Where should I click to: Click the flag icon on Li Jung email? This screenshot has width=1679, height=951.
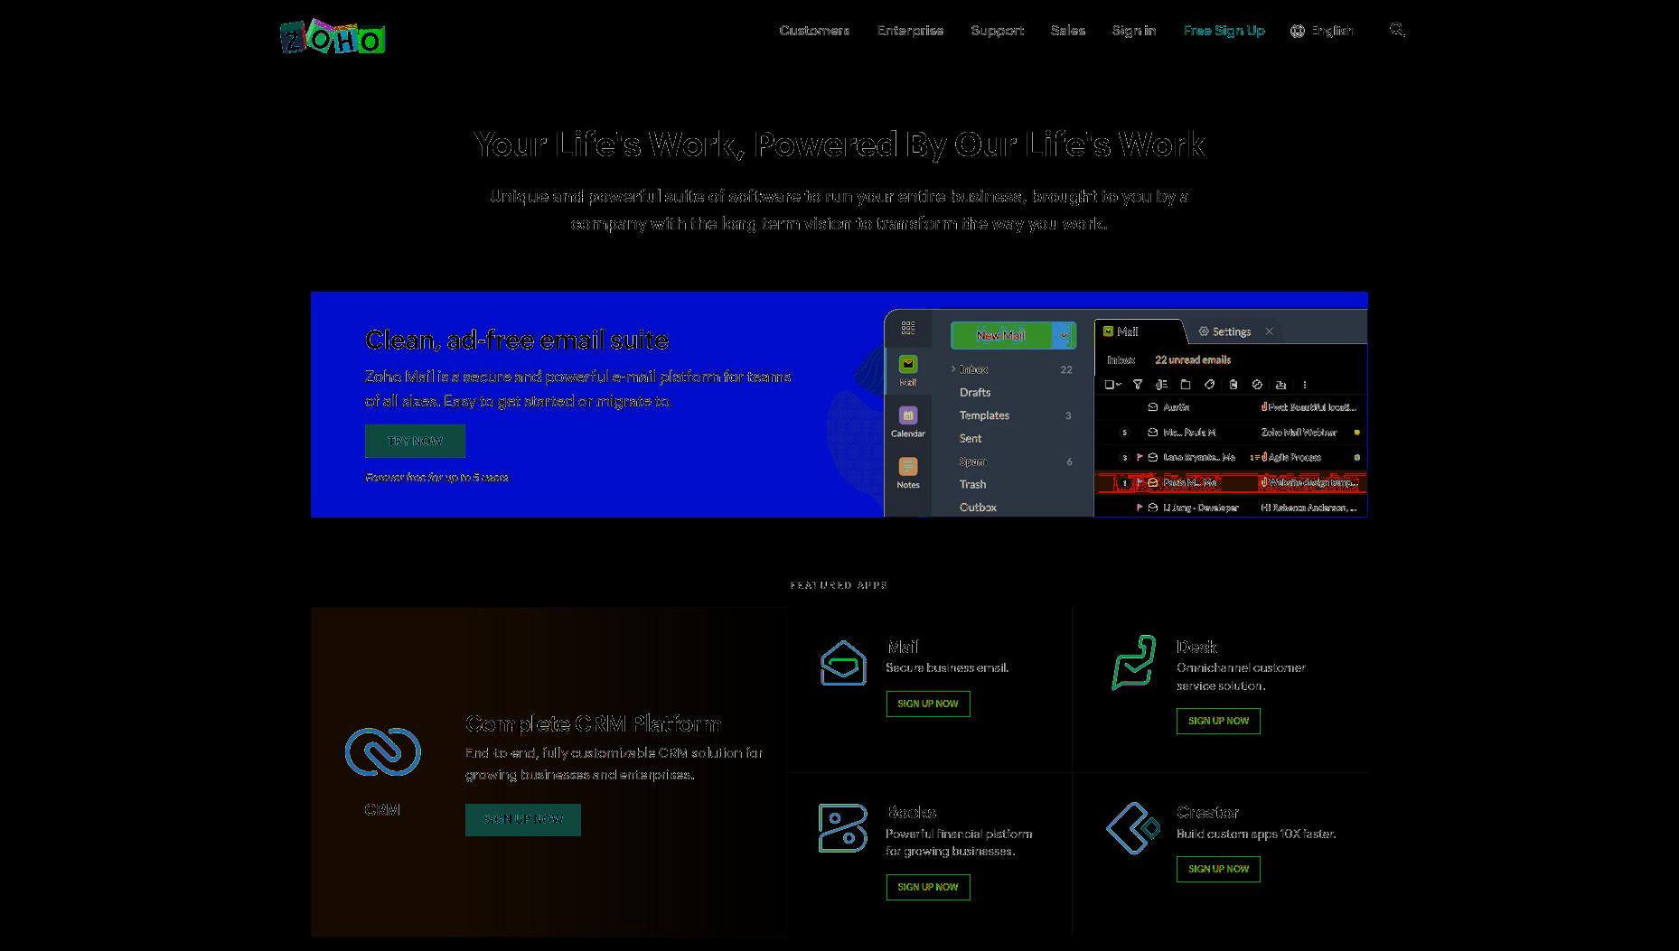[1140, 508]
